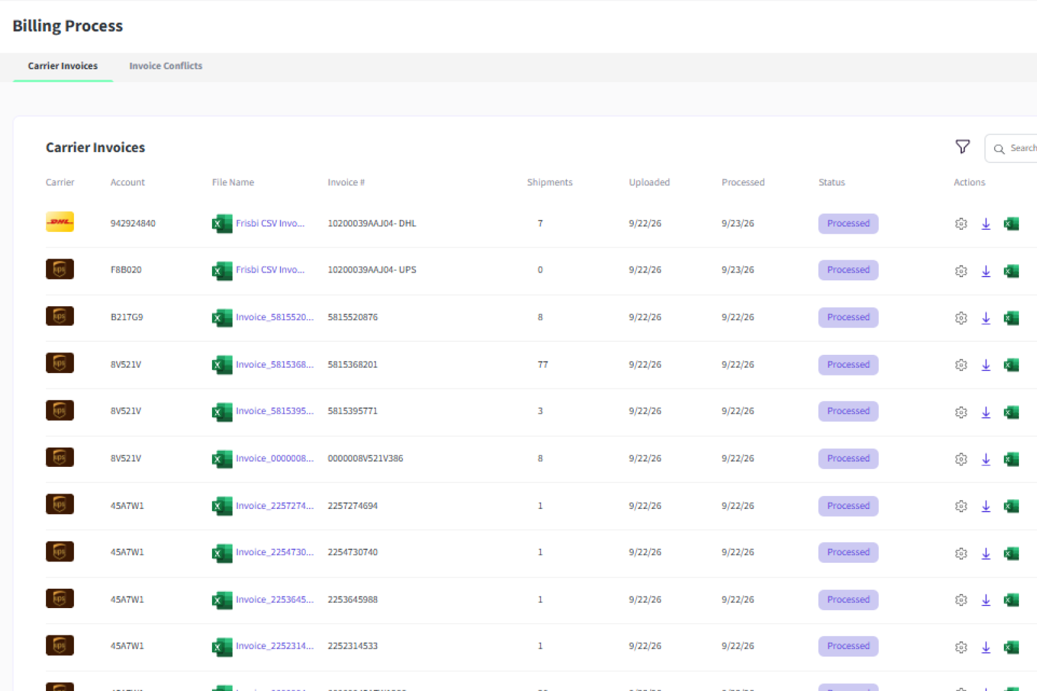This screenshot has width=1037, height=691.
Task: Click the Carrier column header
Action: click(x=60, y=183)
